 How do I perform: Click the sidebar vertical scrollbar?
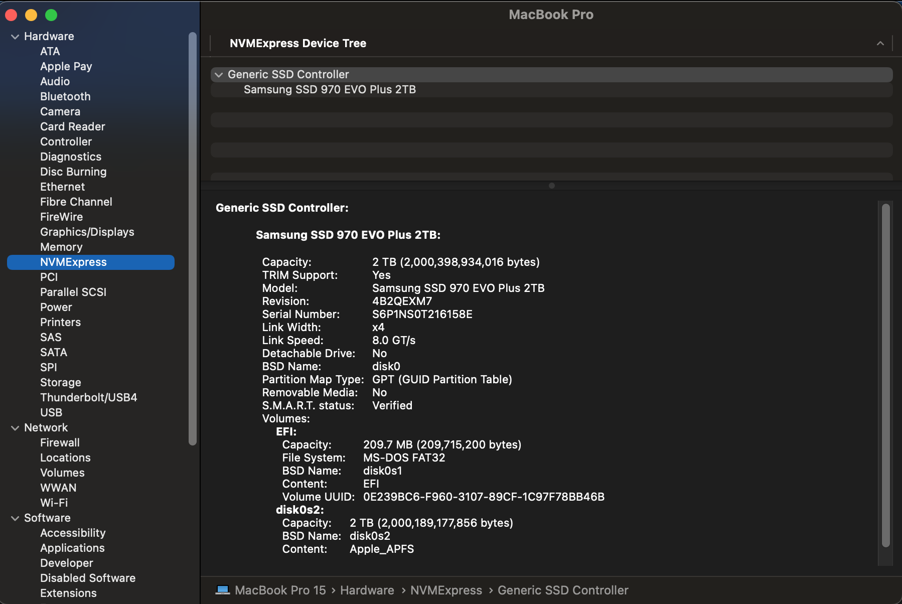(193, 238)
